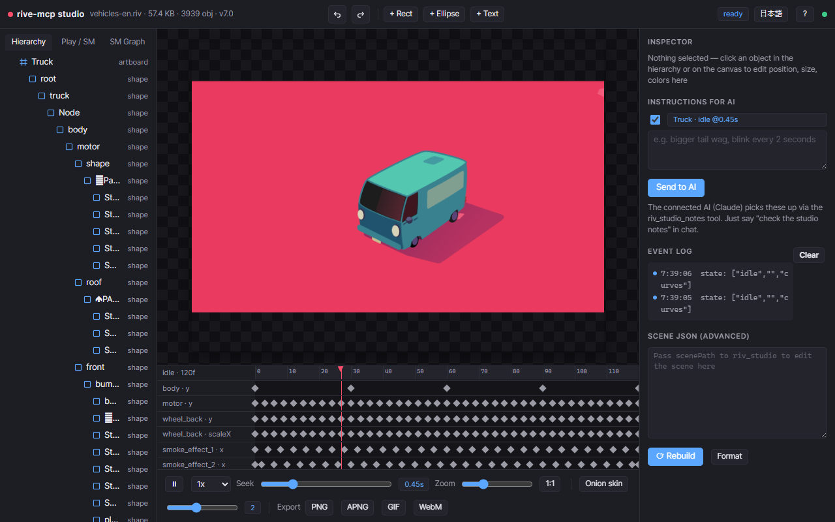Click the Send to AI button
The image size is (835, 522).
(x=676, y=187)
